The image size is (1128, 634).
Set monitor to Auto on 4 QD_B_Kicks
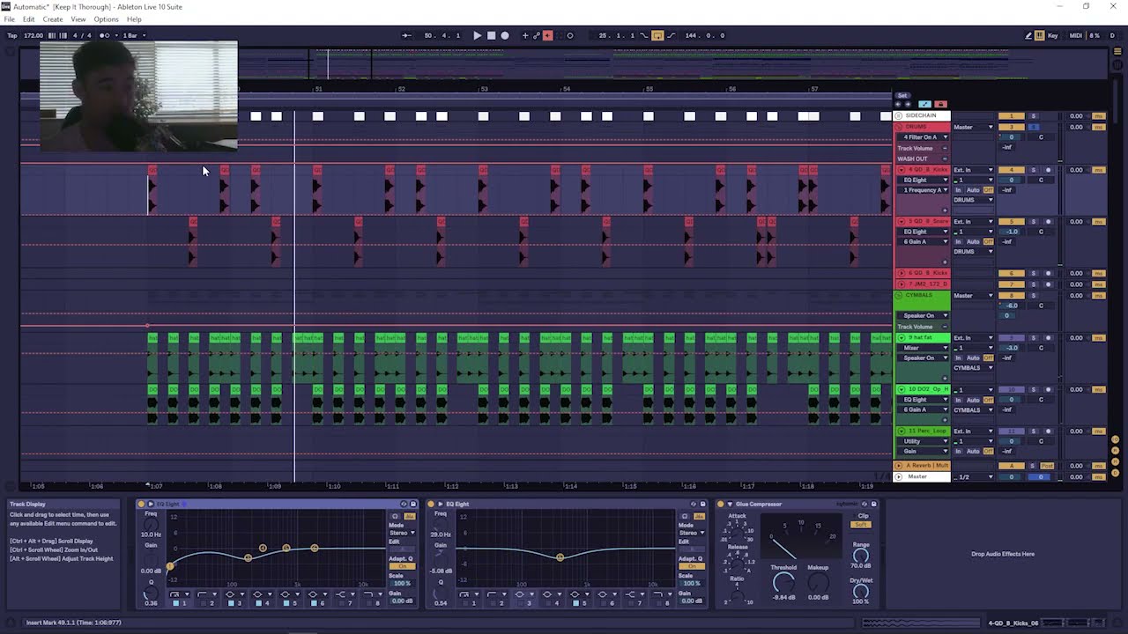tap(973, 190)
